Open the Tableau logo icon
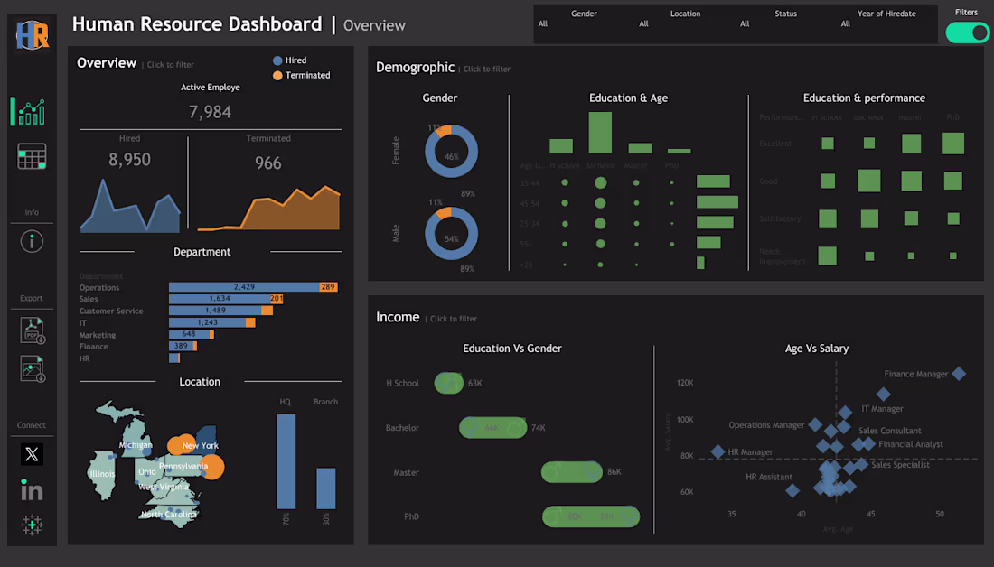Screen dimensions: 994x567 pyautogui.click(x=32, y=525)
